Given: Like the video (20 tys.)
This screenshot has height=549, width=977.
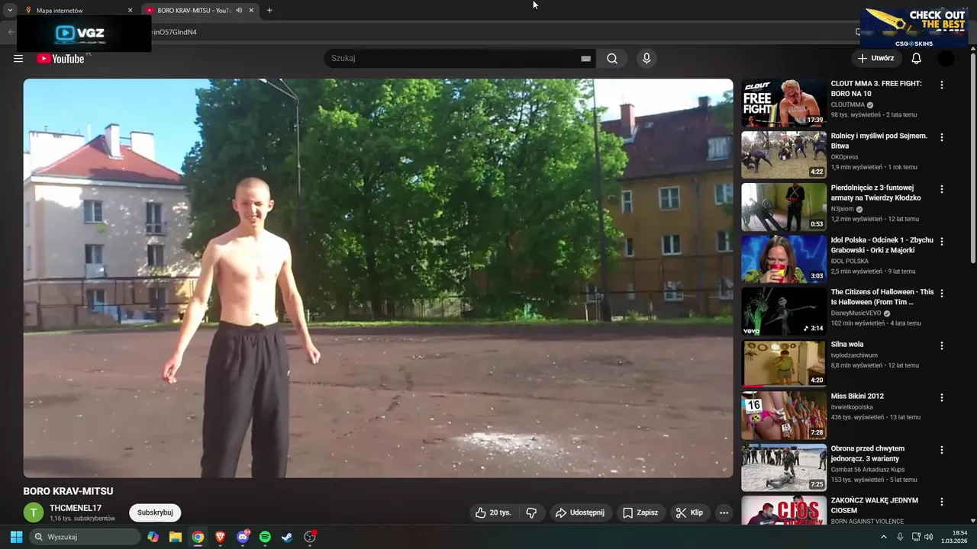Looking at the screenshot, I should [x=493, y=512].
